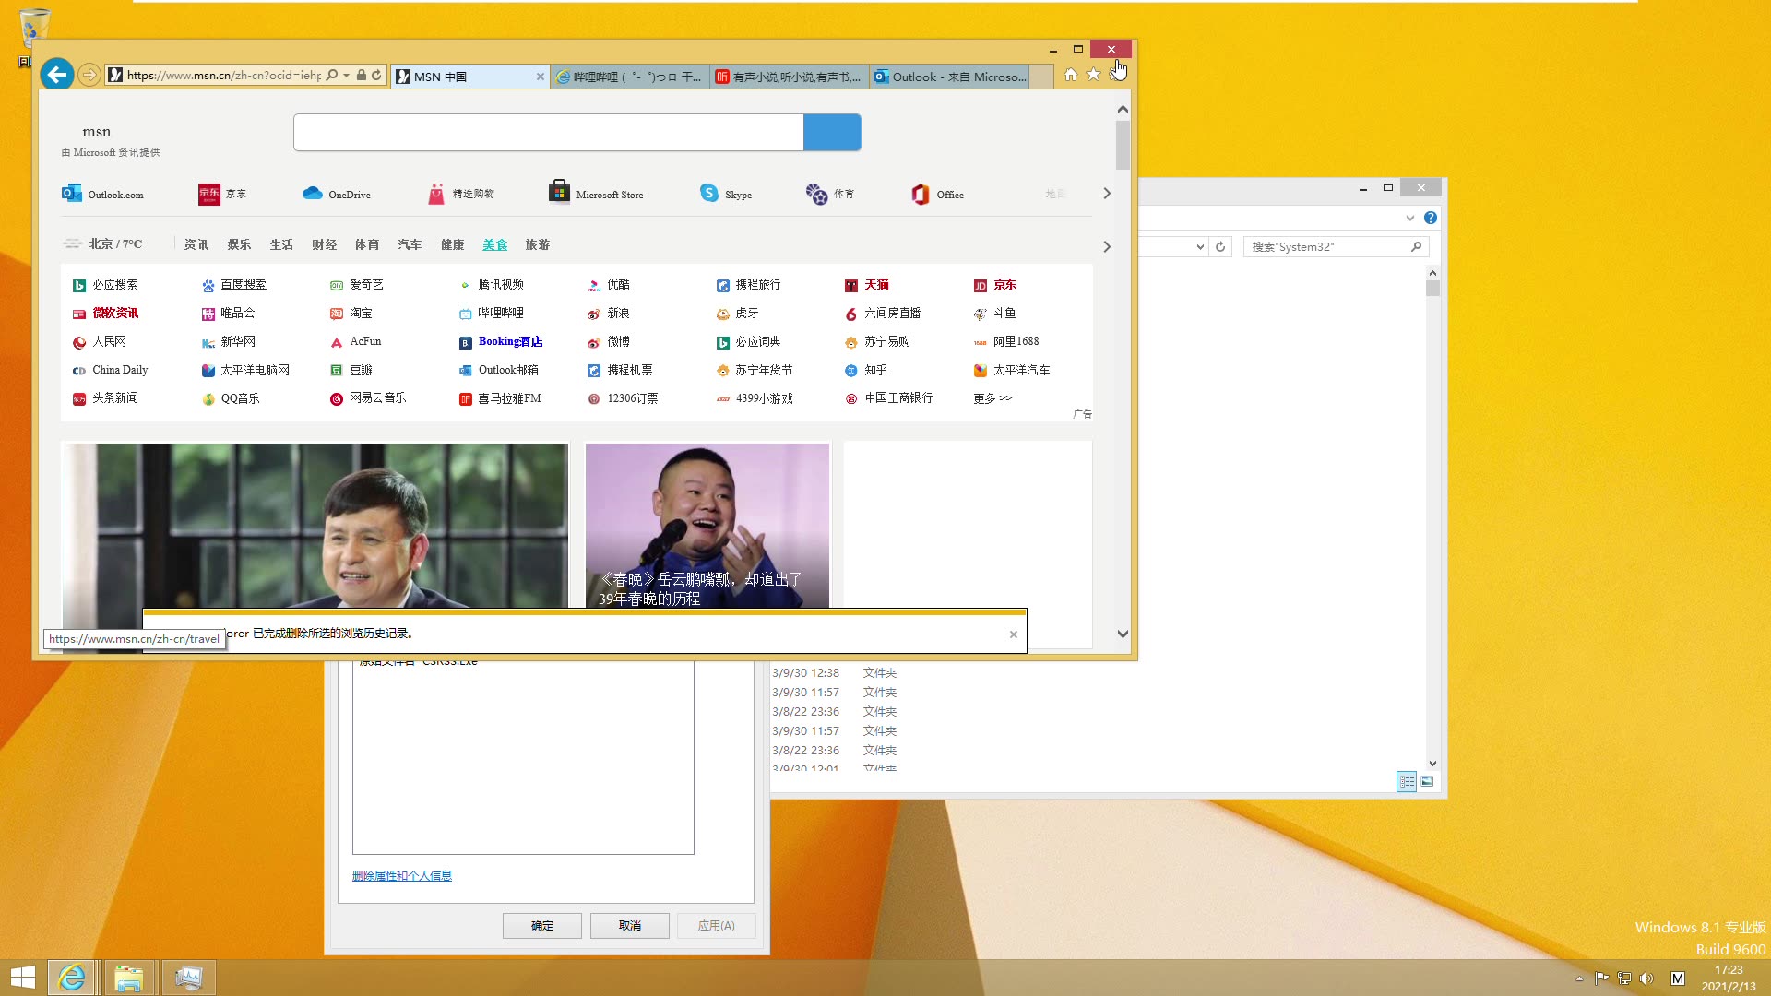
Task: Switch to the Outlook tab
Action: click(x=950, y=77)
